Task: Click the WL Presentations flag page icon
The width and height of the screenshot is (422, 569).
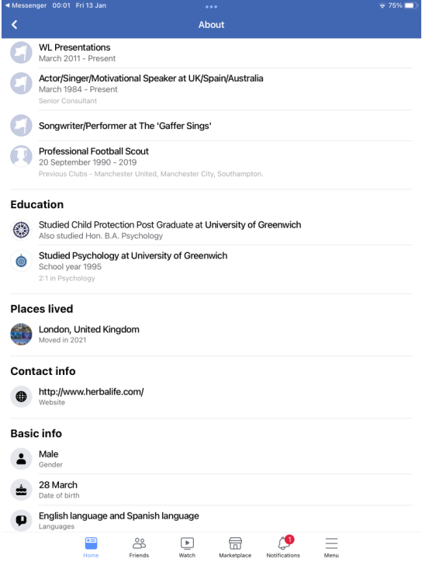Action: (x=21, y=53)
